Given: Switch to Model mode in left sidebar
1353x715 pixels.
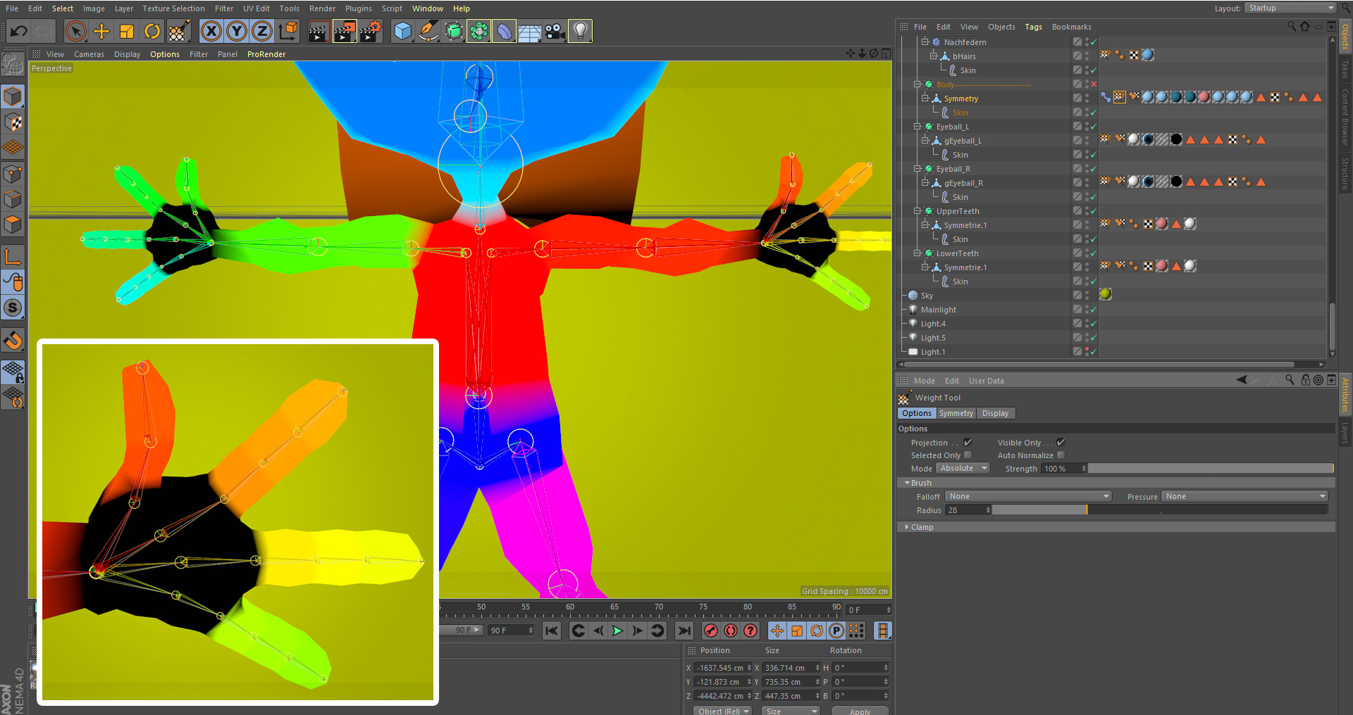Looking at the screenshot, I should coord(13,96).
